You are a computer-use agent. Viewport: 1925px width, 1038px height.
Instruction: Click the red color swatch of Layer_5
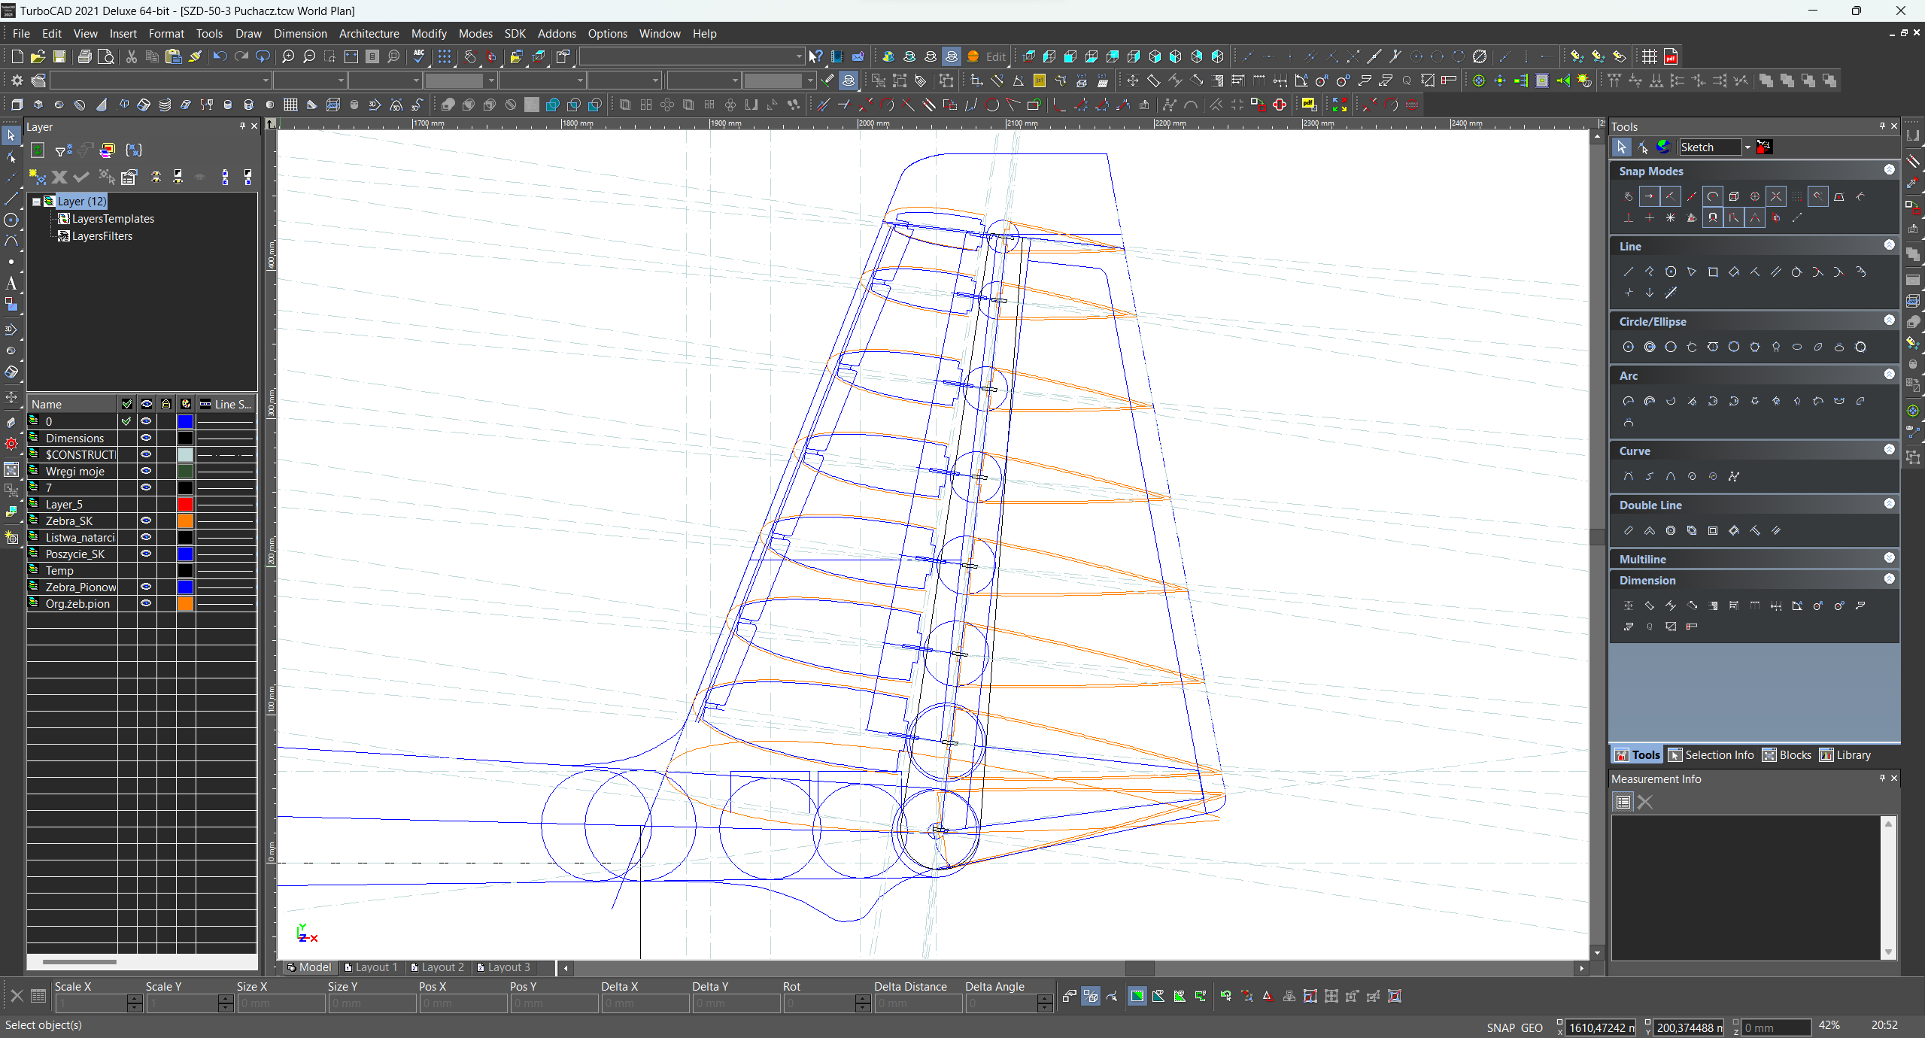click(x=185, y=504)
